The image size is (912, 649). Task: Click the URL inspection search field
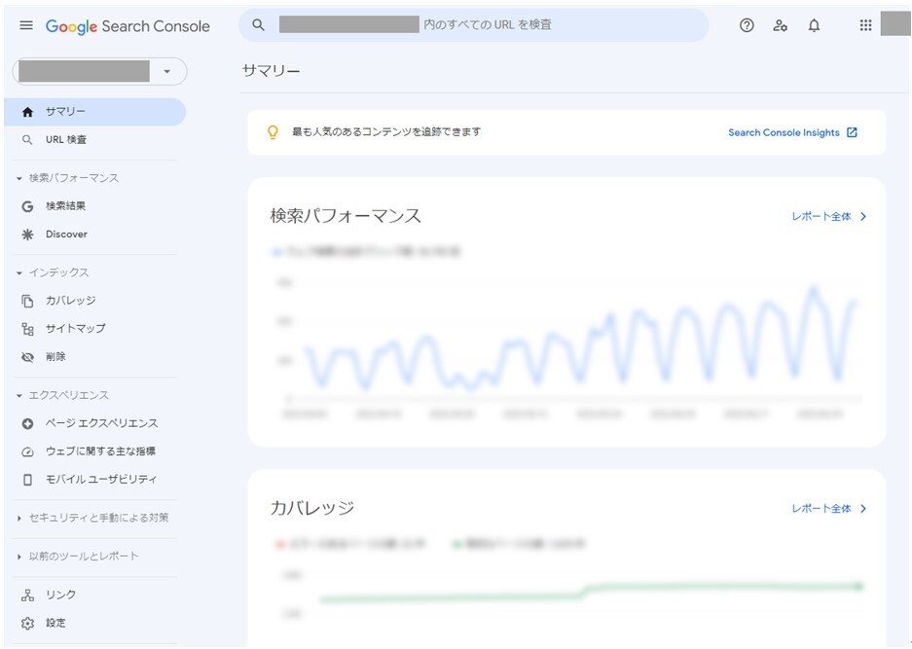coord(487,25)
